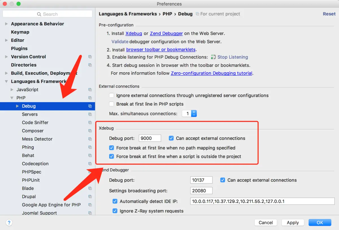339x230 pixels.
Task: Select Plugins in the settings tree
Action: coord(19,49)
